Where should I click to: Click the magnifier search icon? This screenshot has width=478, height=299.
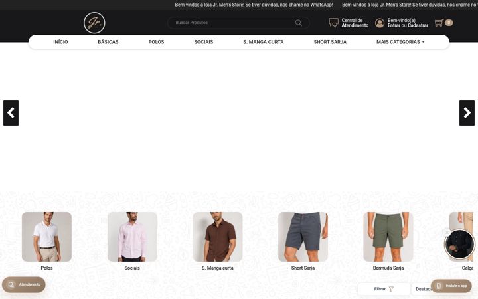299,23
